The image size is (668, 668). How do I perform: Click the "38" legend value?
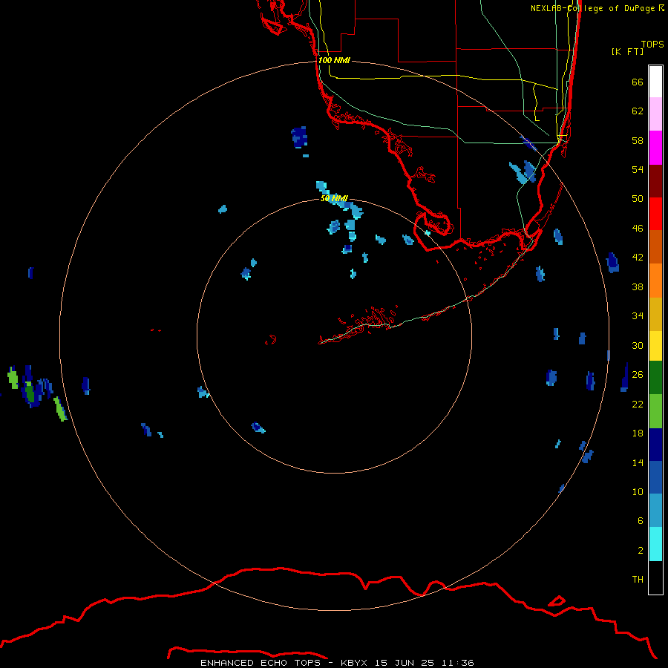pyautogui.click(x=638, y=286)
